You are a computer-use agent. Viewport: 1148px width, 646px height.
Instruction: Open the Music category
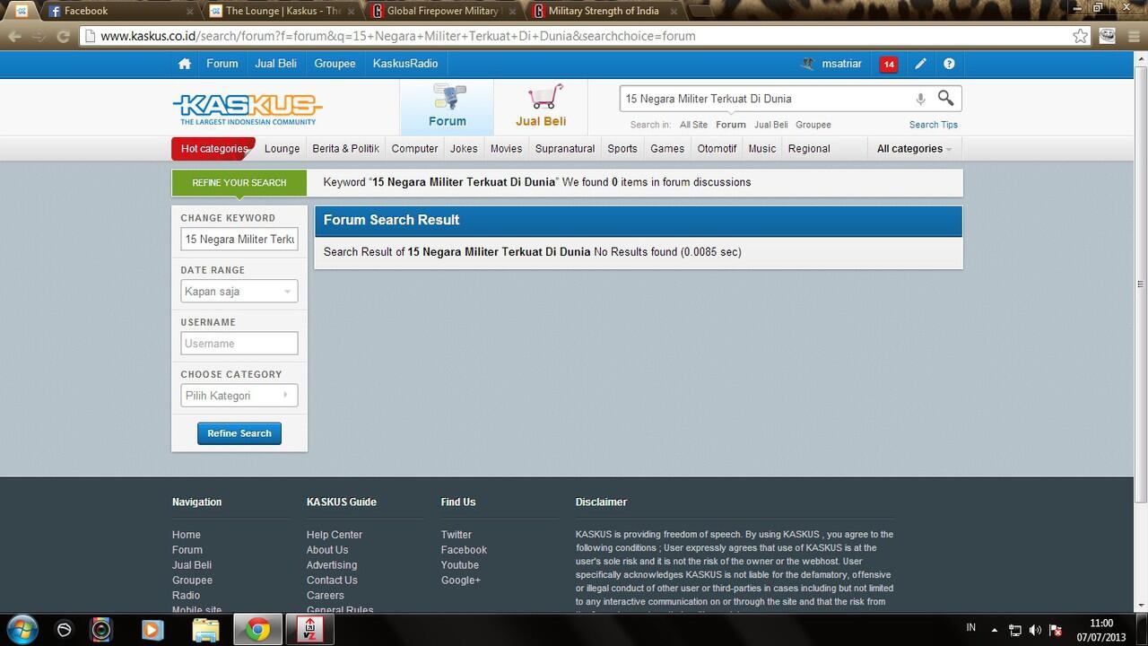[x=762, y=149]
